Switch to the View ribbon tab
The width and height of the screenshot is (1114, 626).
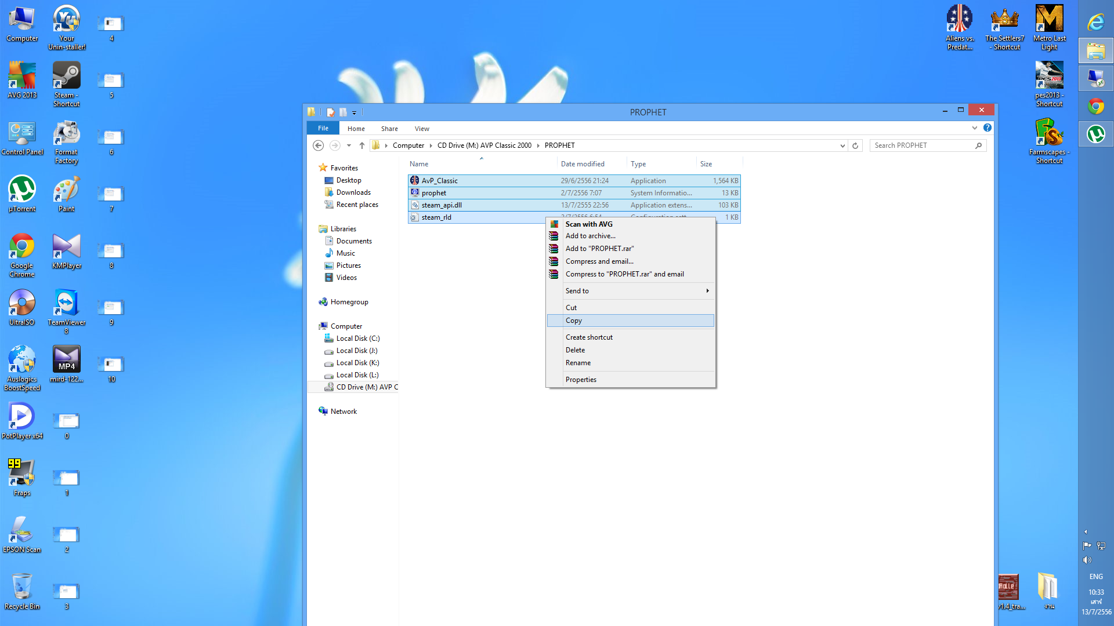(x=422, y=129)
